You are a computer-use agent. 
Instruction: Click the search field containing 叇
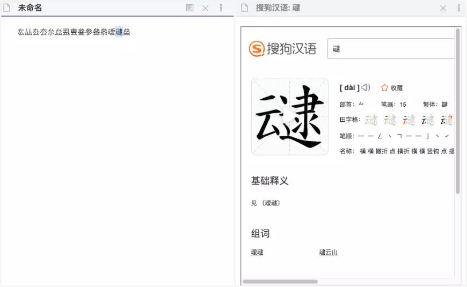click(391, 48)
